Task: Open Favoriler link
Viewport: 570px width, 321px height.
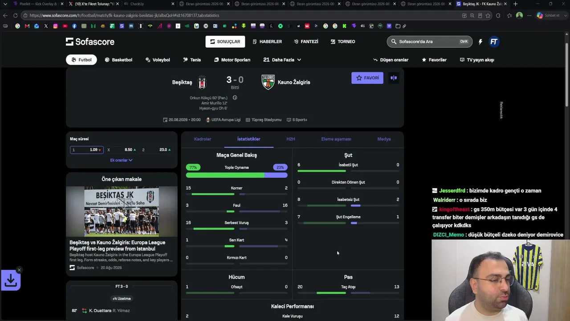Action: point(434,60)
